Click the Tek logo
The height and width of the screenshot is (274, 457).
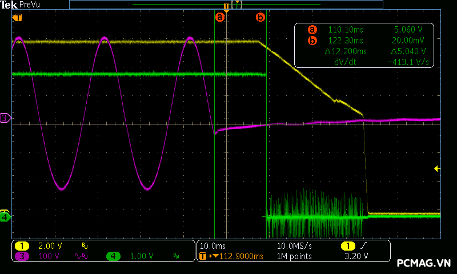point(9,5)
